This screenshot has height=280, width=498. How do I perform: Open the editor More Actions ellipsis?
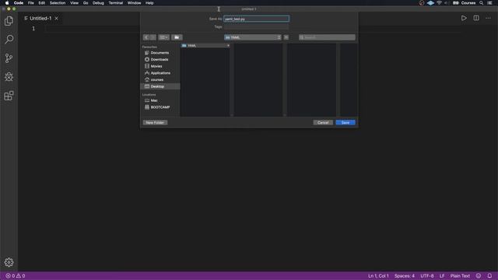488,18
